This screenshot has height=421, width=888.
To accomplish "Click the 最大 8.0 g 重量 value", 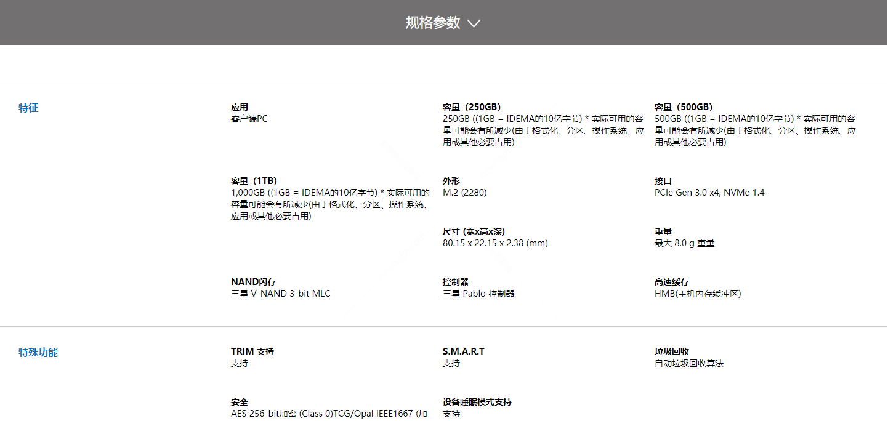I will pos(685,243).
